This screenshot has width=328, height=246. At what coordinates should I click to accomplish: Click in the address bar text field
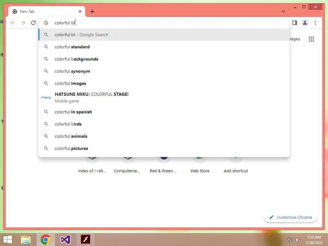[x=164, y=23]
